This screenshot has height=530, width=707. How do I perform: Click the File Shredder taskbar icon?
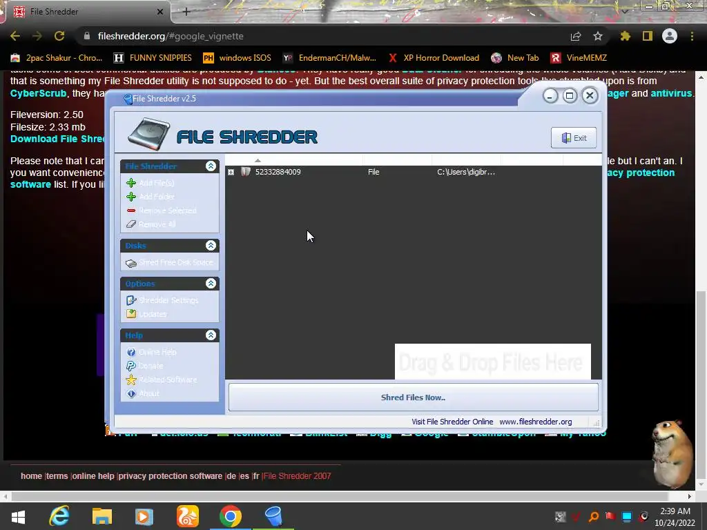click(x=273, y=516)
